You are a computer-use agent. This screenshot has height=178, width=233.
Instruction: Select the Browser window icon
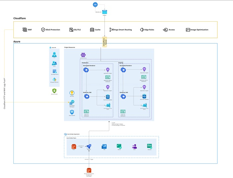coord(105,12)
